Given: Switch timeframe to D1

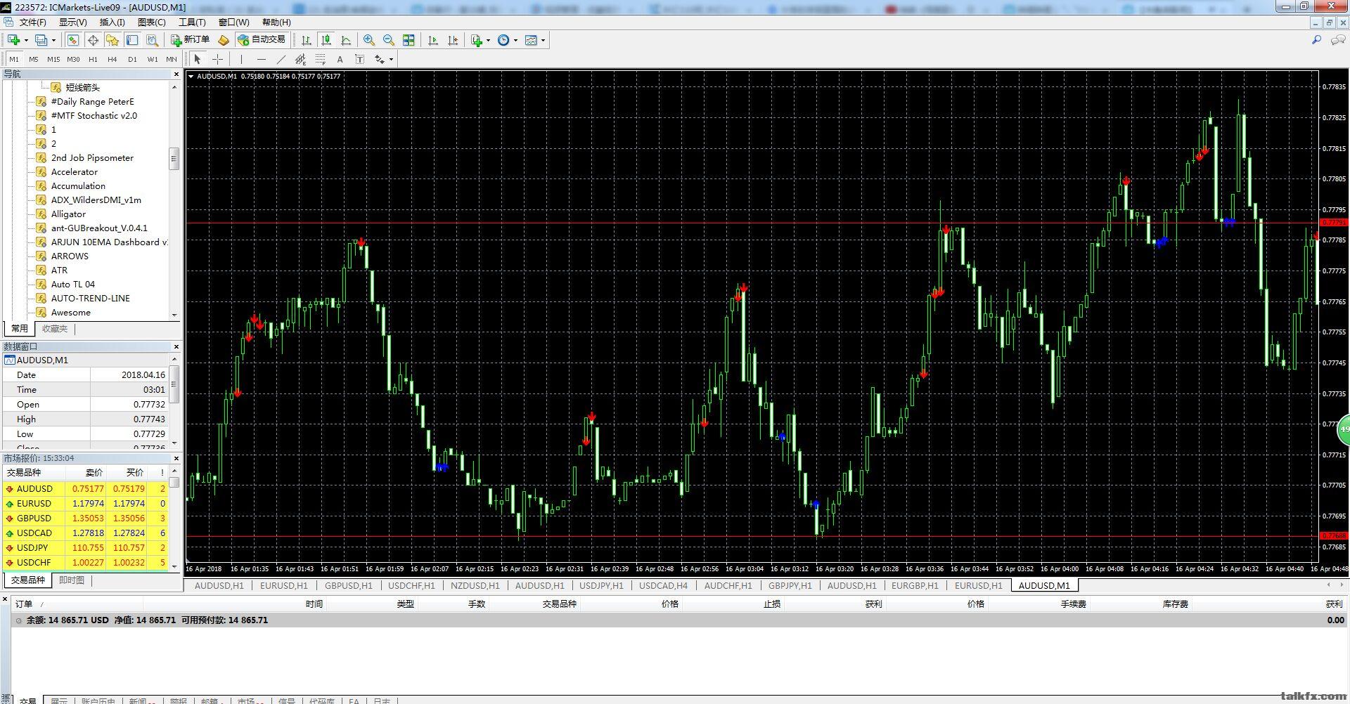Looking at the screenshot, I should point(132,59).
